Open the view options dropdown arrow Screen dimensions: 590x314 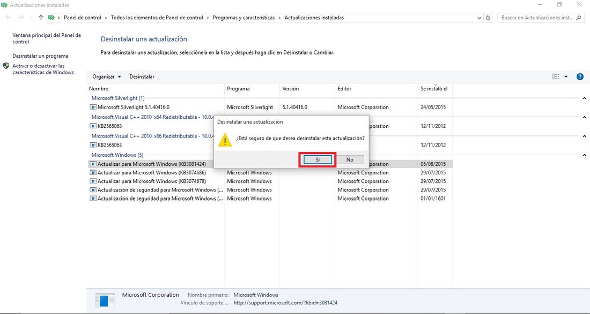(x=566, y=76)
